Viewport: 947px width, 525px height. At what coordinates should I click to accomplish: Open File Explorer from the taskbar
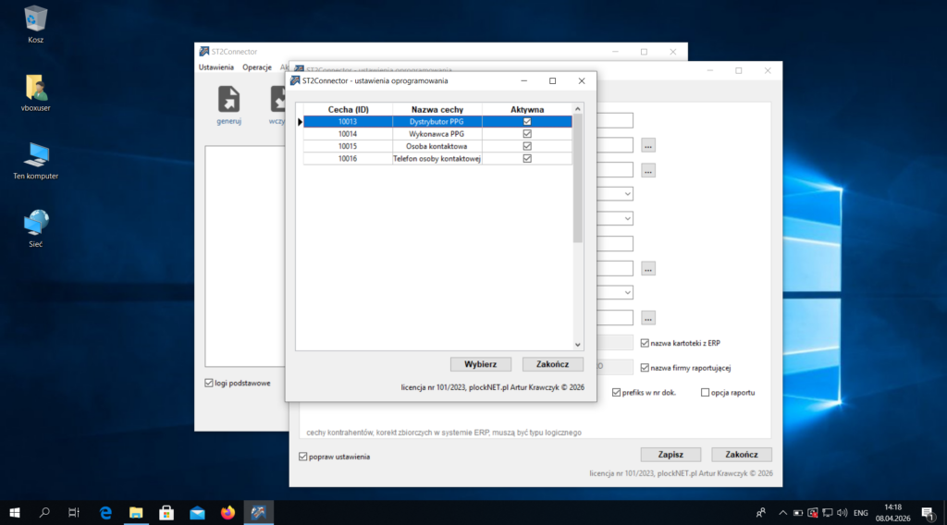point(136,512)
